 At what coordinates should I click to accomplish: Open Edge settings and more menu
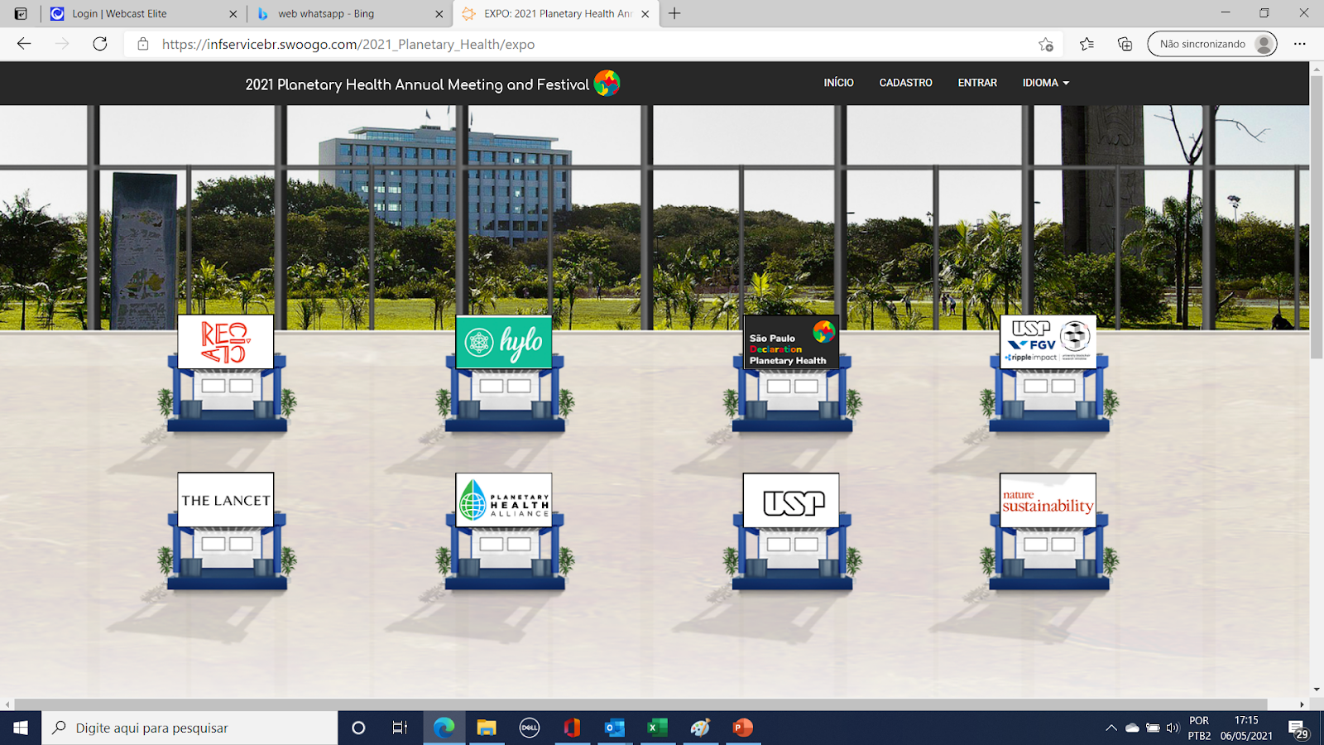click(x=1300, y=44)
